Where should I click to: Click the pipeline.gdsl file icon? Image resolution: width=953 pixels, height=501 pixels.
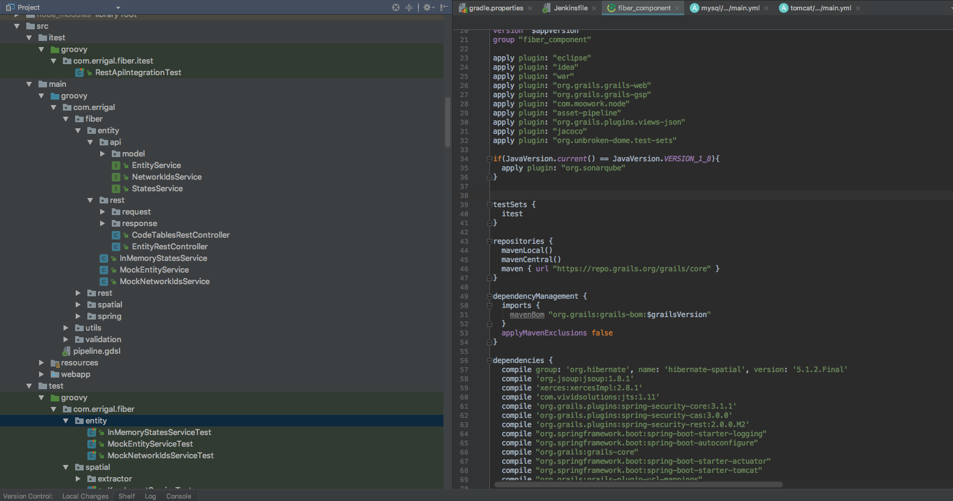coord(67,351)
